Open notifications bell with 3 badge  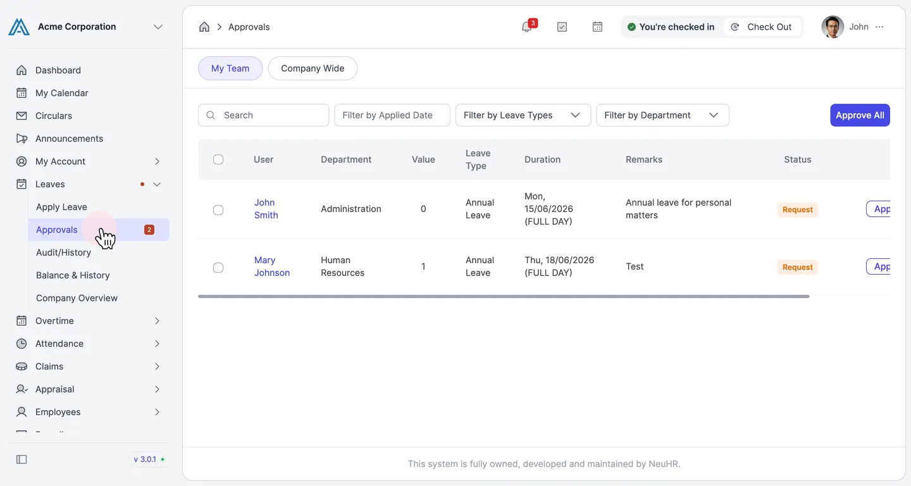pyautogui.click(x=527, y=27)
